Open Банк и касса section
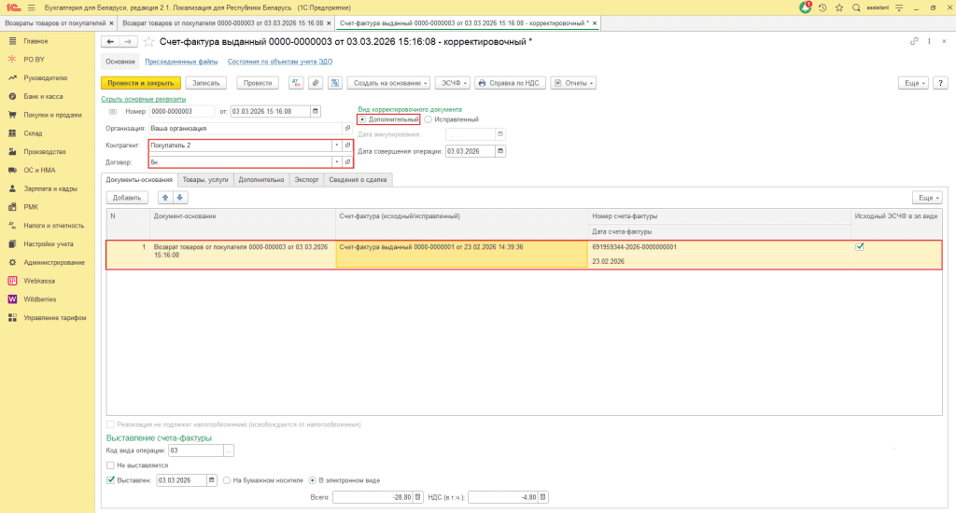Screen dimensions: 956x513 tap(43, 96)
